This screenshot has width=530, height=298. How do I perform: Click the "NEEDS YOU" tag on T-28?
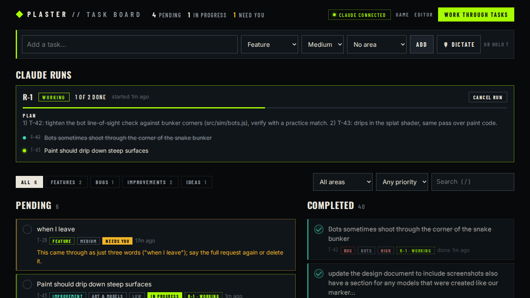pyautogui.click(x=118, y=241)
